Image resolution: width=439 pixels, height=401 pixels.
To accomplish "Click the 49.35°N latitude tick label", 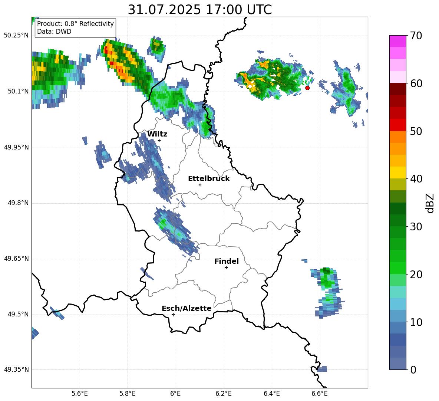I will (x=16, y=369).
